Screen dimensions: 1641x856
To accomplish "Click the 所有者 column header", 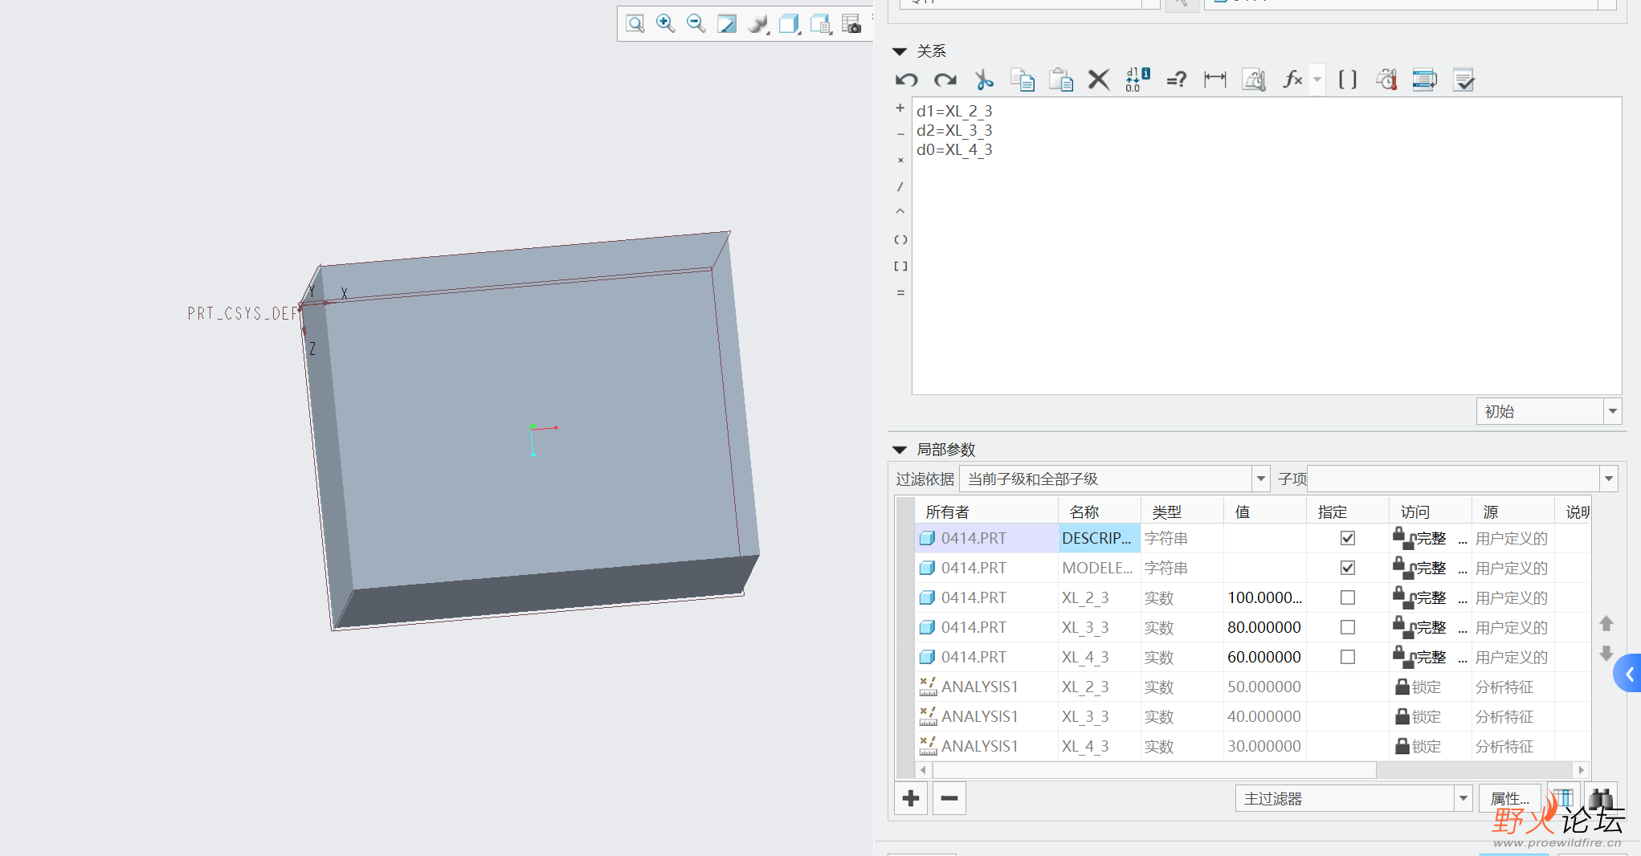I will [x=986, y=512].
